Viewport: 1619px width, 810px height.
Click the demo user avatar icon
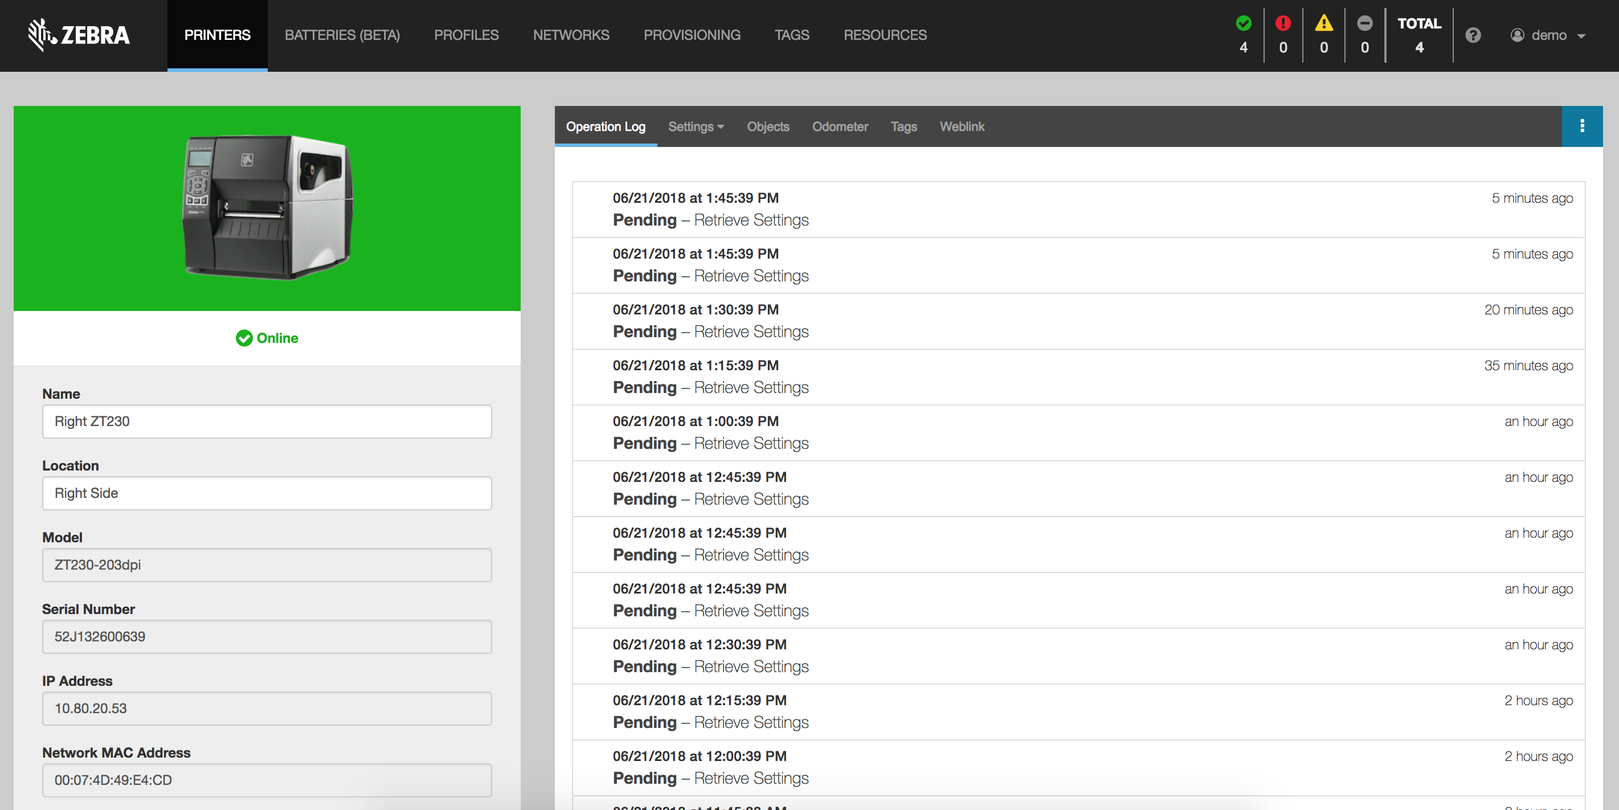(x=1517, y=35)
